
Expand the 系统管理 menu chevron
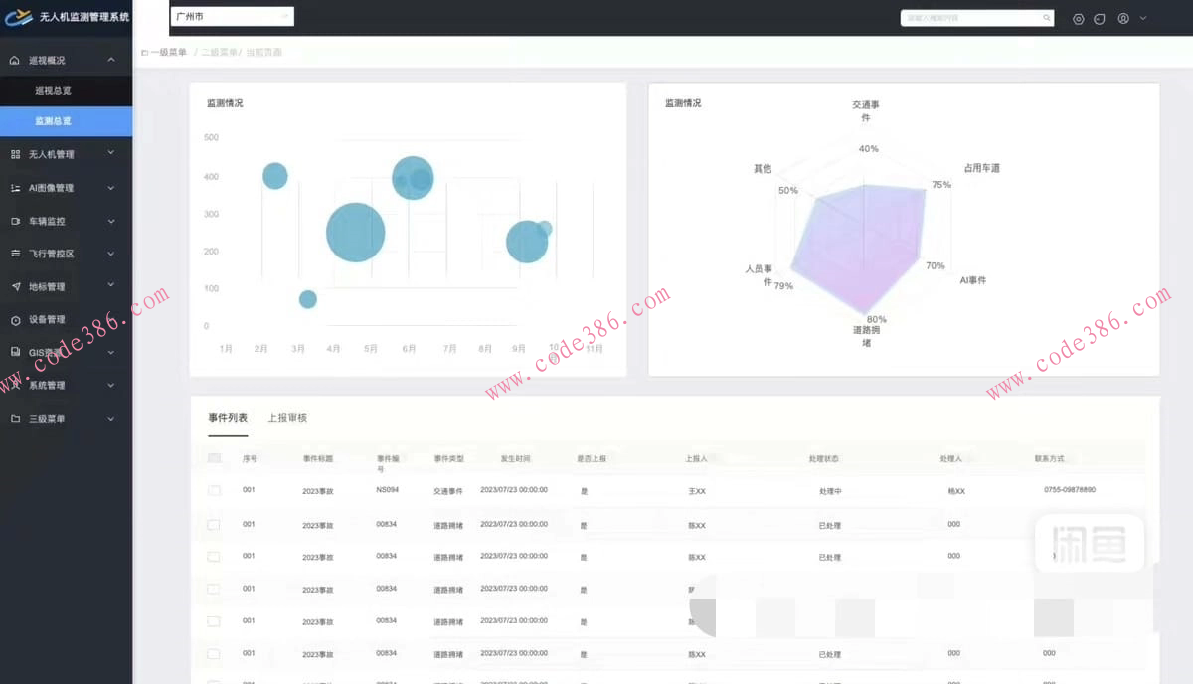pyautogui.click(x=111, y=385)
